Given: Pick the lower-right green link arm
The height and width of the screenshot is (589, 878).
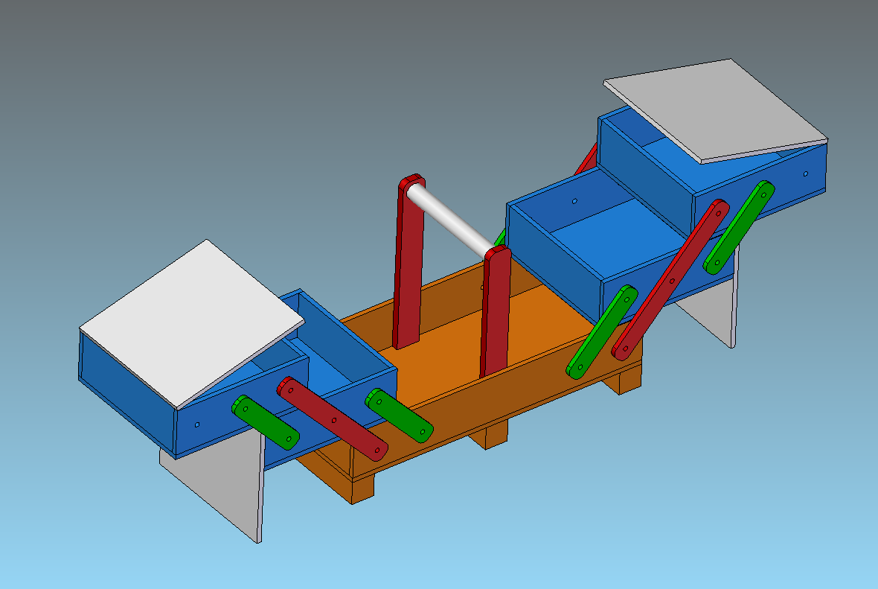Looking at the screenshot, I should [602, 331].
